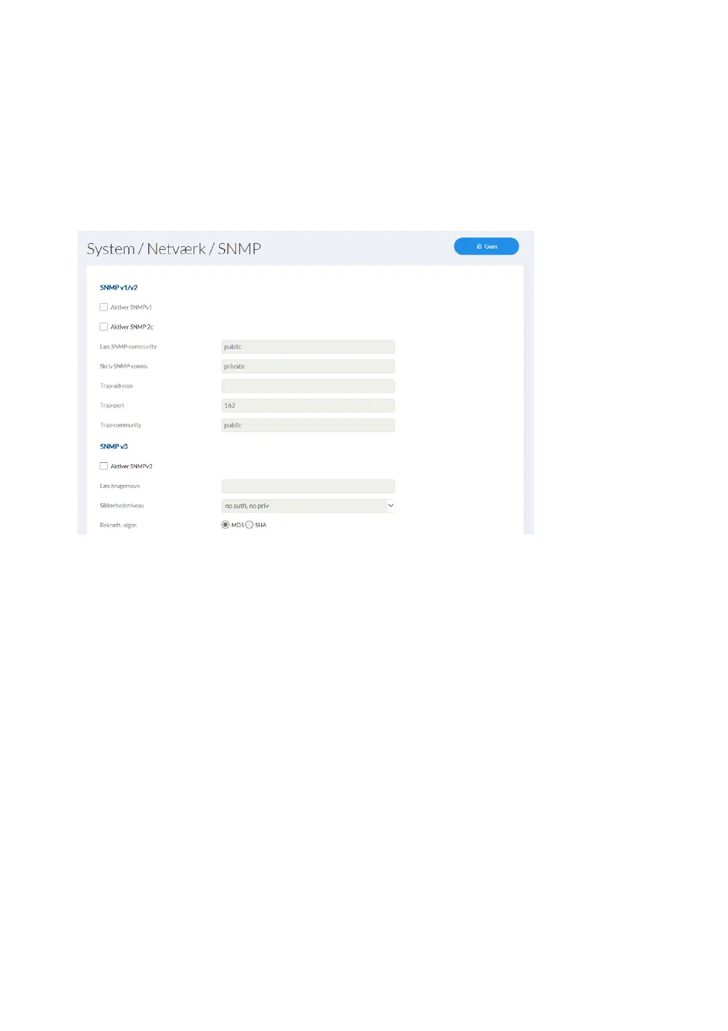Viewport: 728px width, 1031px height.
Task: Click the Gem save button
Action: (486, 246)
